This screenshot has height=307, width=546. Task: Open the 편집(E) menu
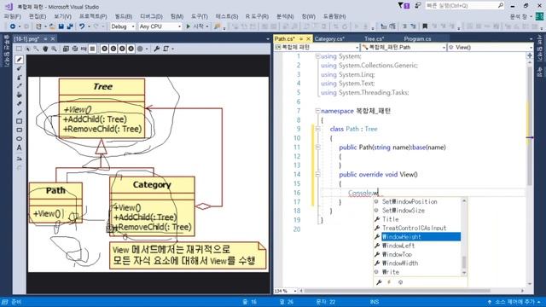[x=38, y=16]
